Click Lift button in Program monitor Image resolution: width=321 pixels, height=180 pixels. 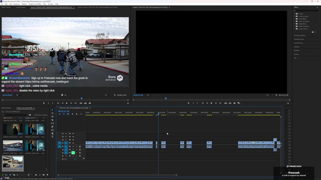pyautogui.click(x=226, y=103)
